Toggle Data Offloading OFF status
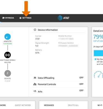Image resolution: width=103 pixels, height=109 pixels. (x=81, y=78)
